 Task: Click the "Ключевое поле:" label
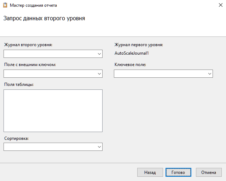point(130,65)
